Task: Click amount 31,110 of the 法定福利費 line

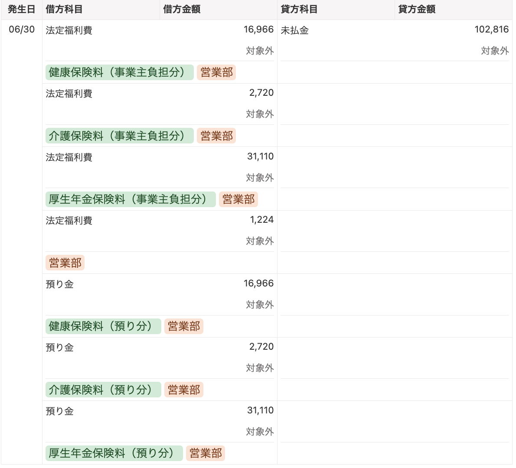Action: [260, 156]
